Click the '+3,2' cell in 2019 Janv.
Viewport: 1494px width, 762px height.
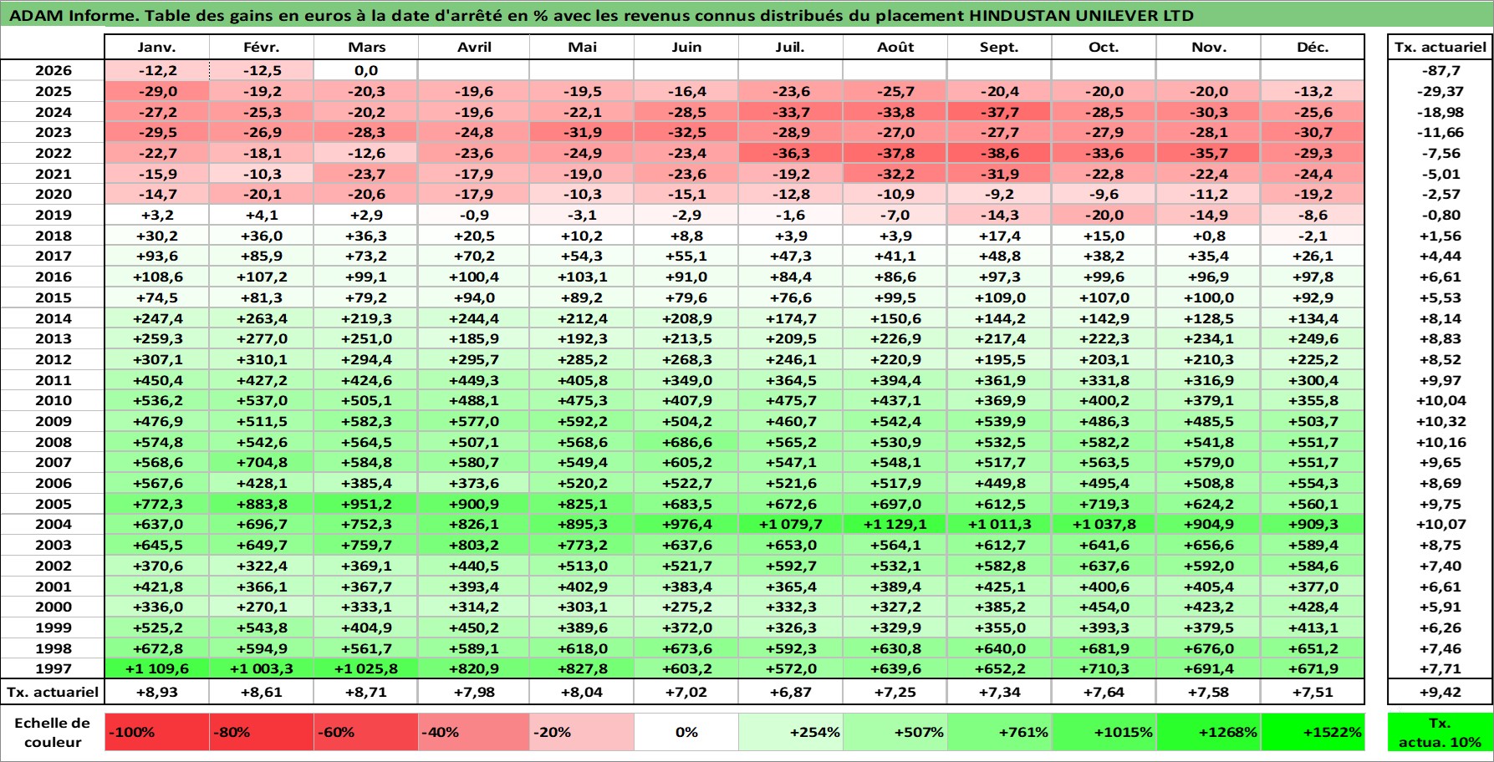[157, 215]
